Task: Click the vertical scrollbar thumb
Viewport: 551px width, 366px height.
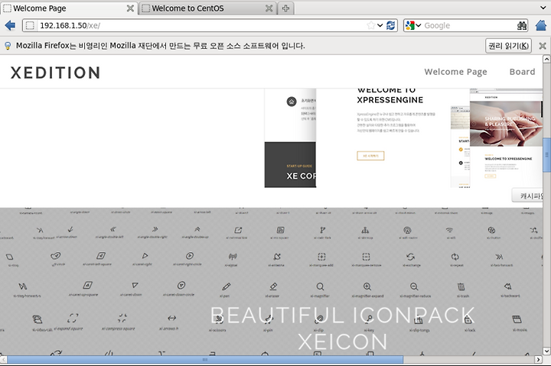Action: click(546, 155)
